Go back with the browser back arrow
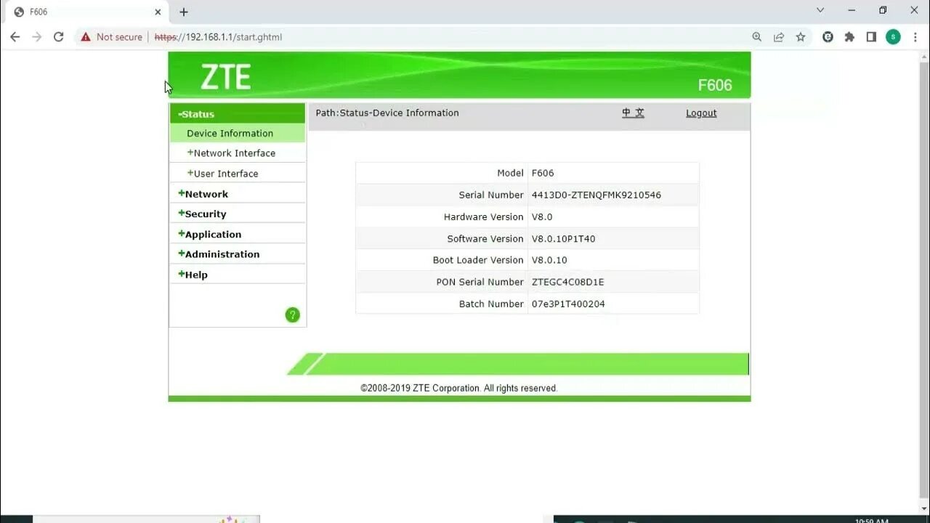 (x=15, y=37)
